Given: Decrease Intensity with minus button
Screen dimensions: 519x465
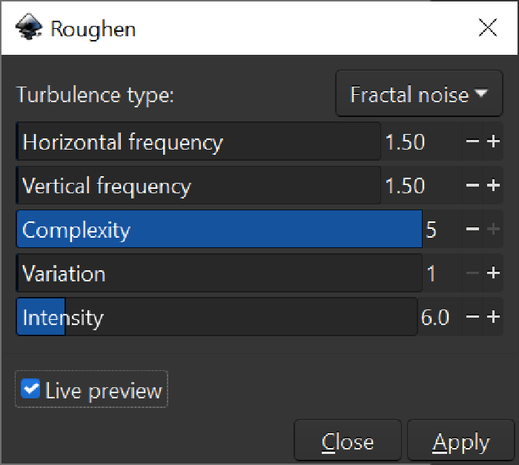Looking at the screenshot, I should click(x=473, y=317).
